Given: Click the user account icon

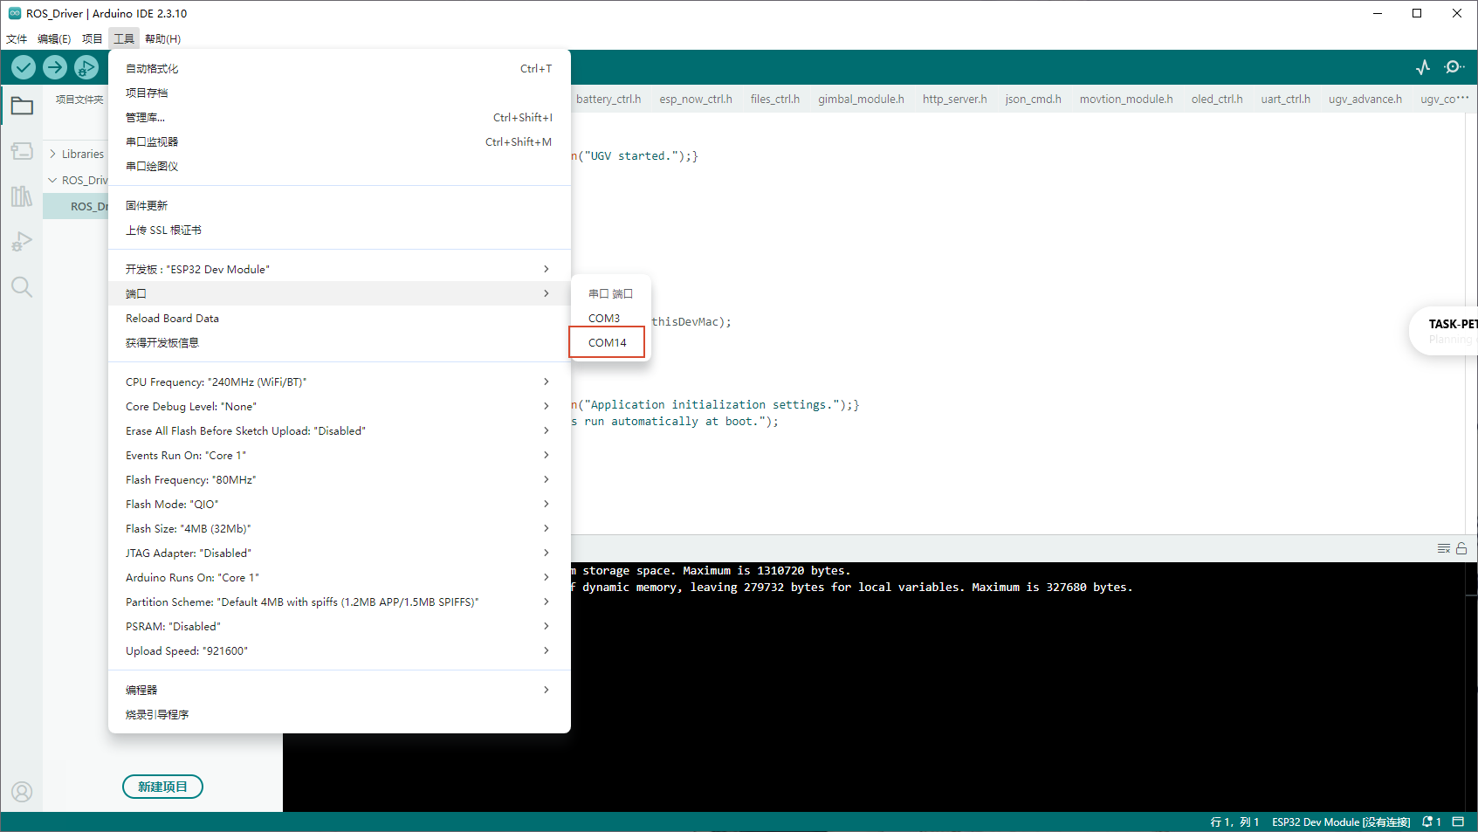Looking at the screenshot, I should [x=22, y=792].
